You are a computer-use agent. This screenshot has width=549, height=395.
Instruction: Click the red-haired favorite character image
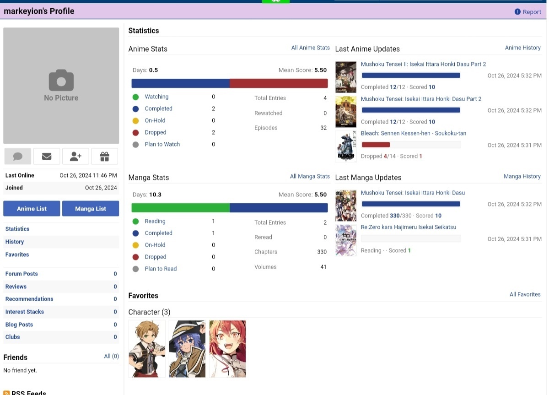tap(227, 349)
